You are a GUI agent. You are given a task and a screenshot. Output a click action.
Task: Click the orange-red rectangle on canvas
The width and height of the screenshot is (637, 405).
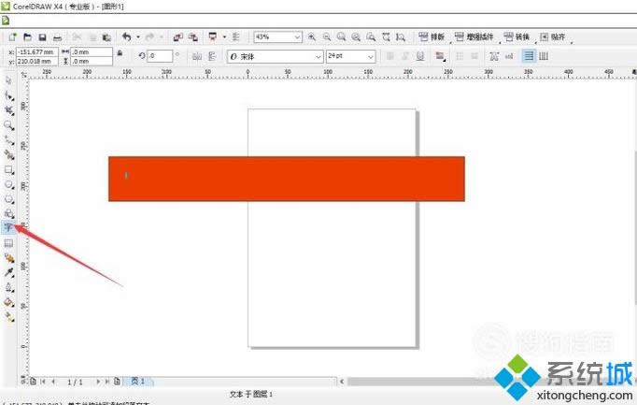pyautogui.click(x=287, y=179)
